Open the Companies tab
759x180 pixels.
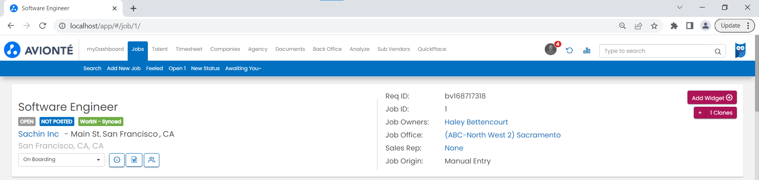(x=225, y=49)
